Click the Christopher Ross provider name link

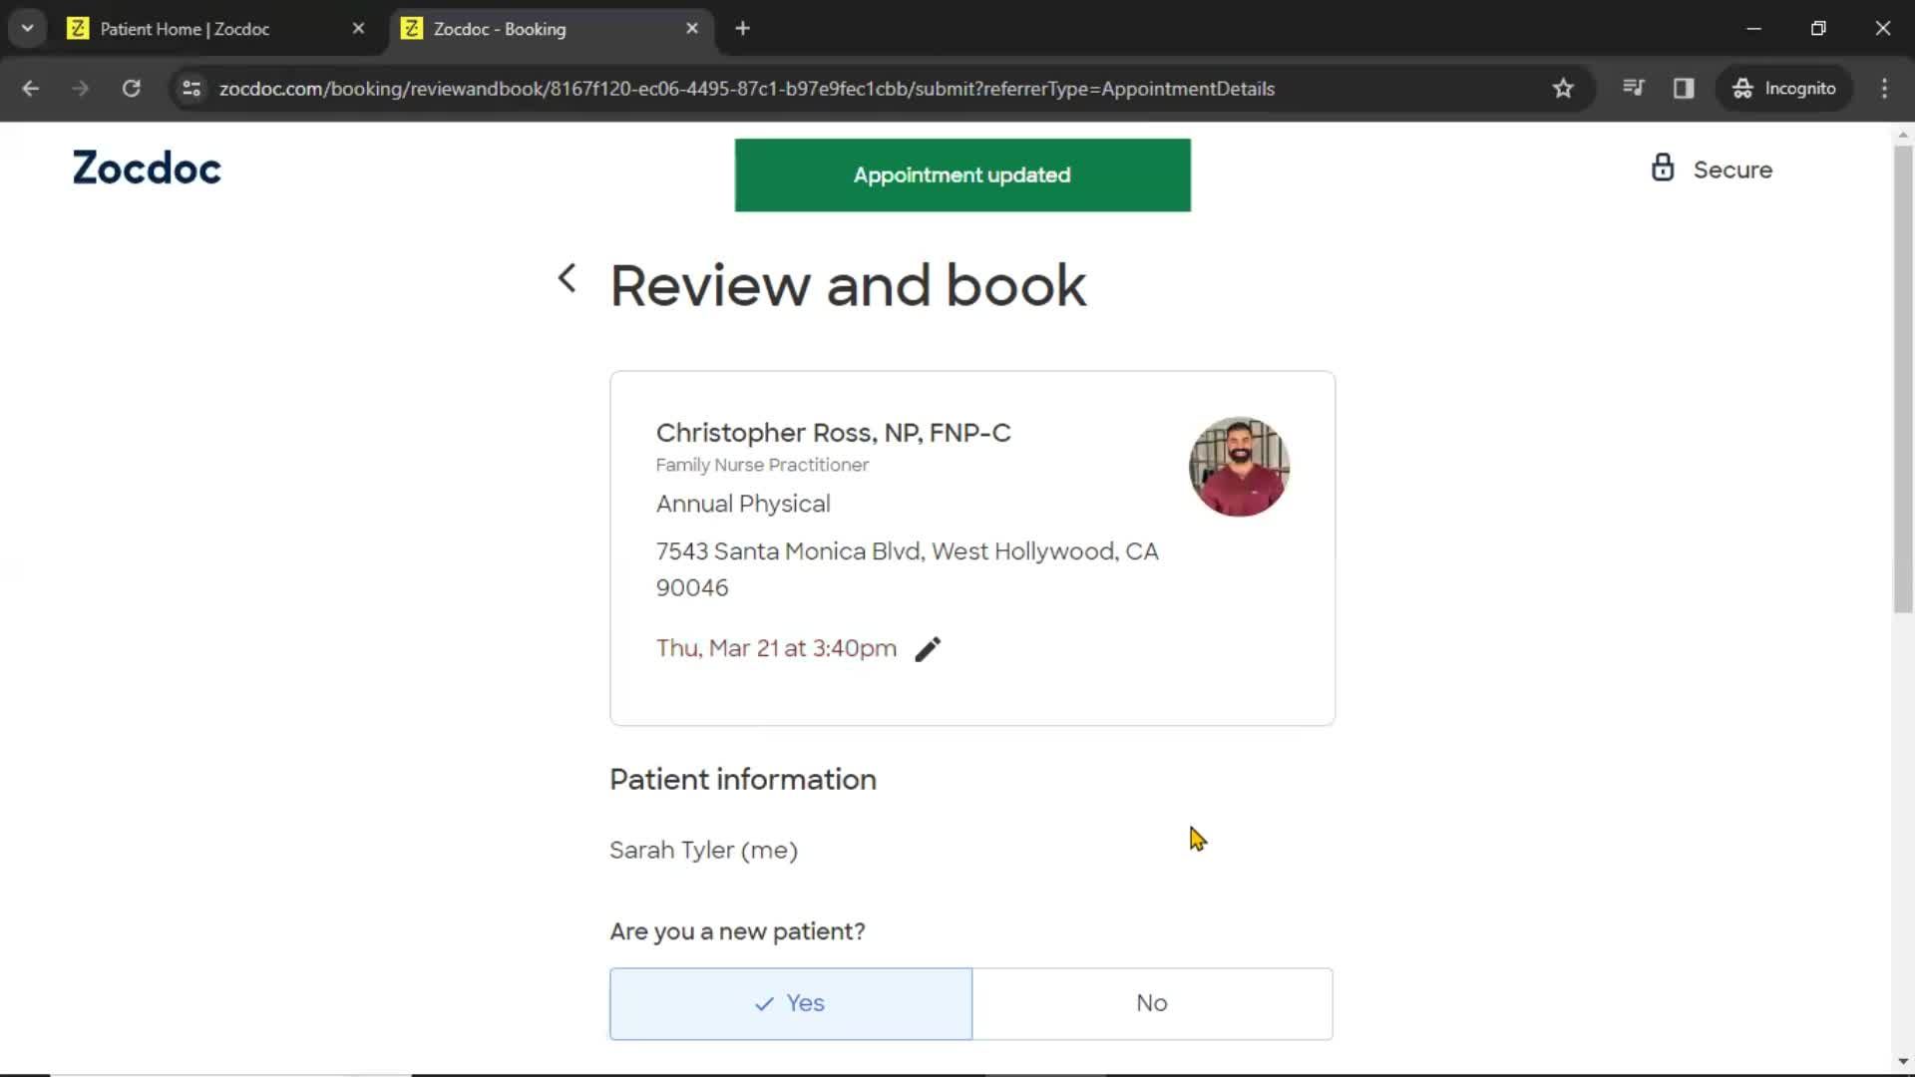834,432
